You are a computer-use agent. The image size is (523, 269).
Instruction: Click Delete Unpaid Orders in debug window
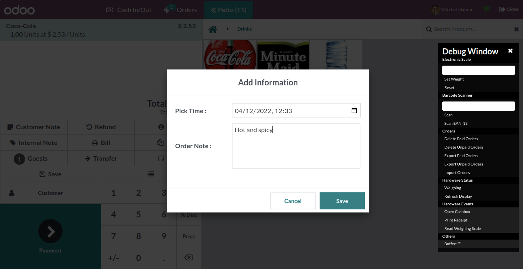[464, 147]
